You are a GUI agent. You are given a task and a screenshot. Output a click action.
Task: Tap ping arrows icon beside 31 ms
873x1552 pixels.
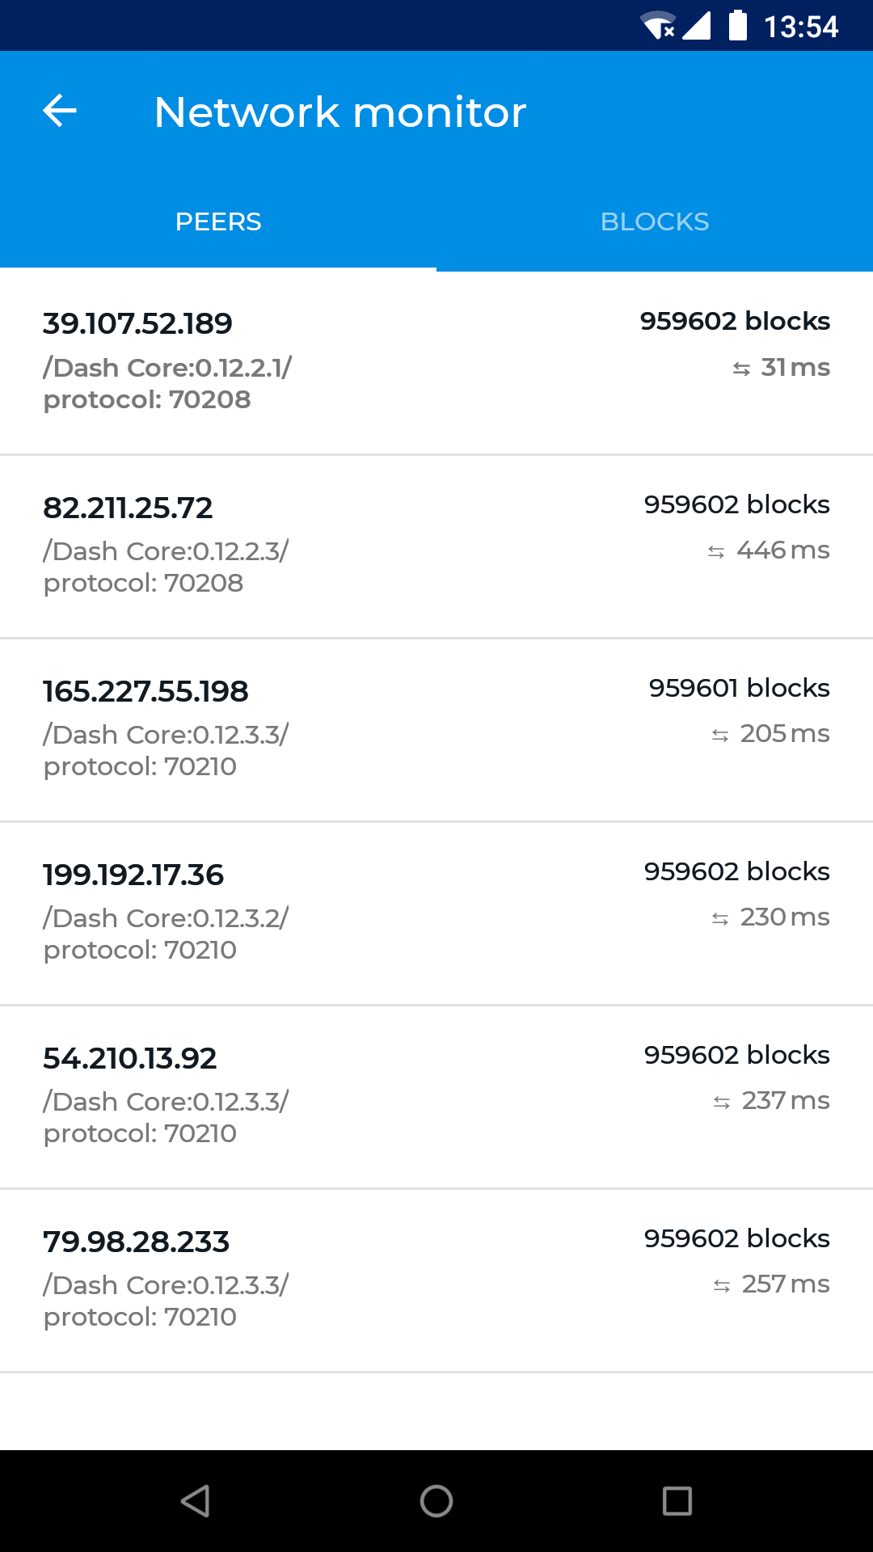(741, 369)
